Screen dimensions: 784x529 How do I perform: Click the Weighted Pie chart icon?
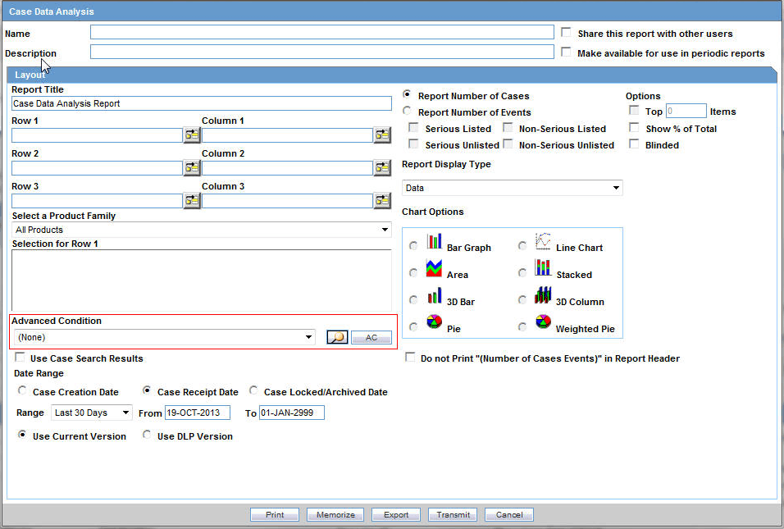point(543,322)
